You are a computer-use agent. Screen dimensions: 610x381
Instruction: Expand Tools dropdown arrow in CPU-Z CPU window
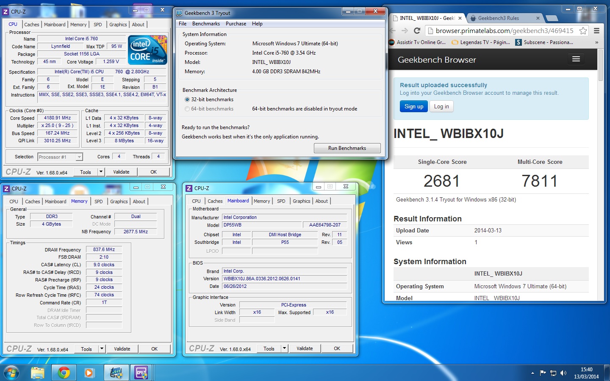coord(101,172)
